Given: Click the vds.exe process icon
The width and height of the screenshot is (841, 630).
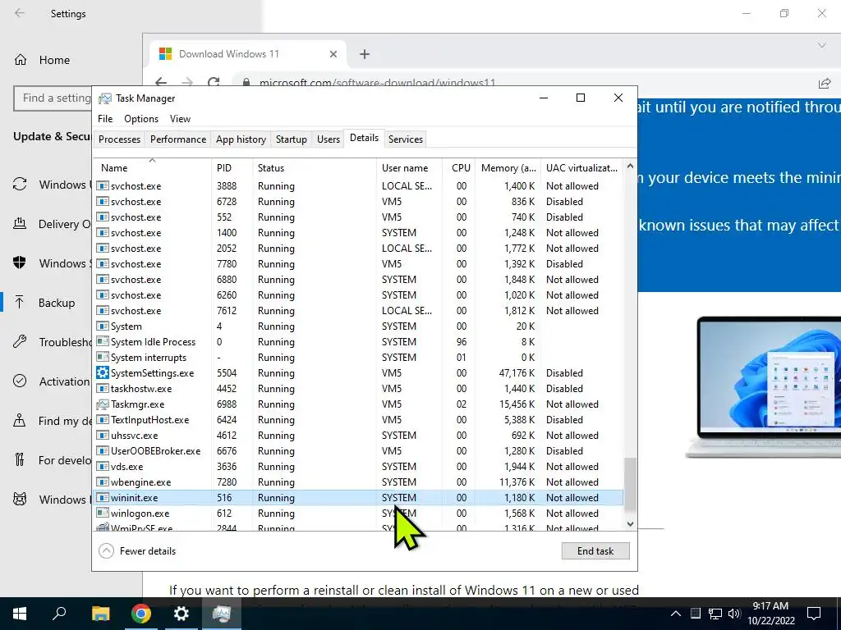Looking at the screenshot, I should [x=103, y=467].
